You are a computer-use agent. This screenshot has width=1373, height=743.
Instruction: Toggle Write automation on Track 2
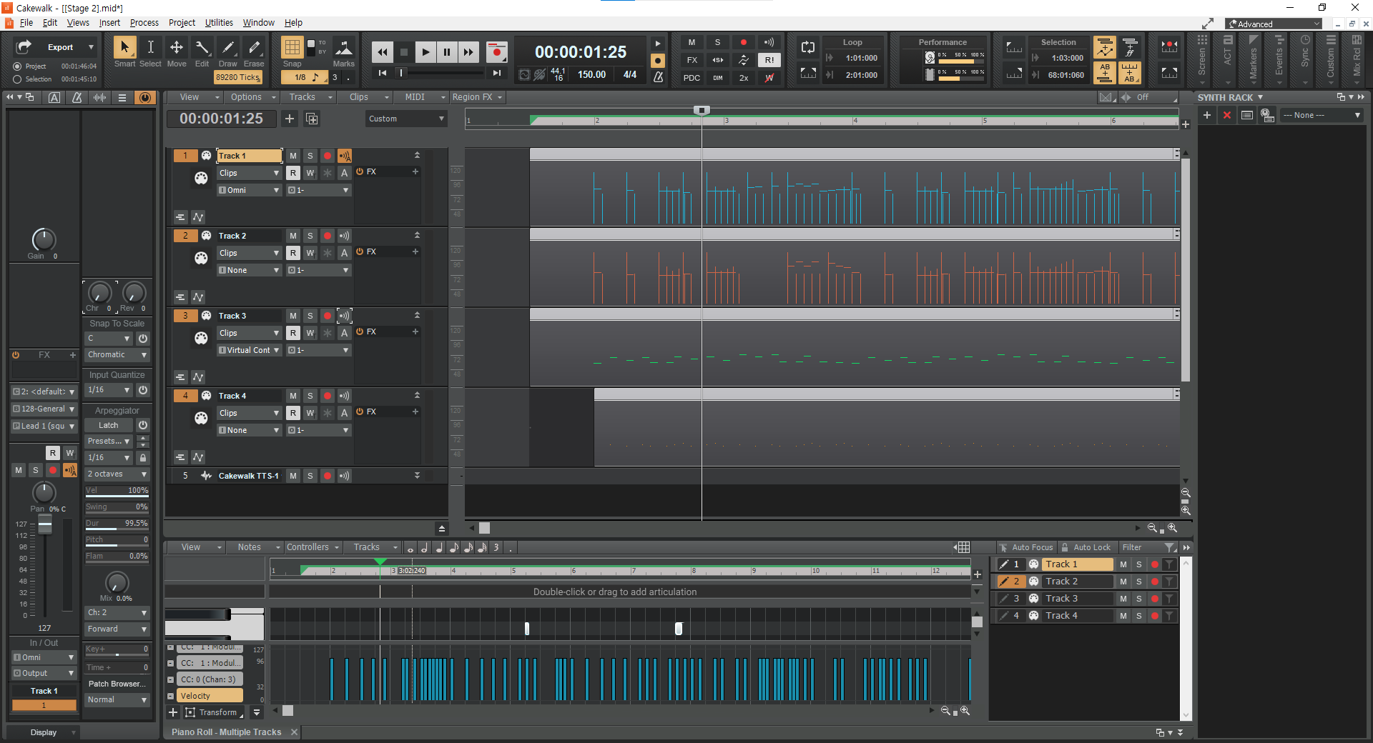point(310,253)
